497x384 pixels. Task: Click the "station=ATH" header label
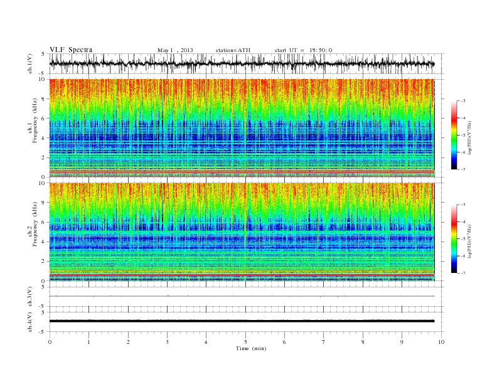click(x=233, y=50)
